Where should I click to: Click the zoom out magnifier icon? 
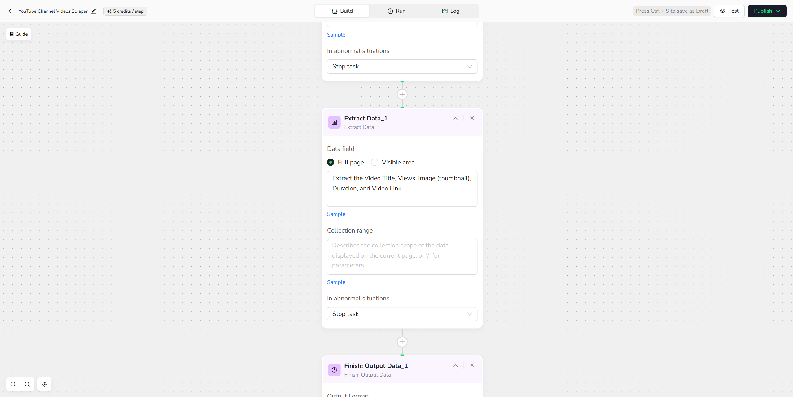[13, 384]
